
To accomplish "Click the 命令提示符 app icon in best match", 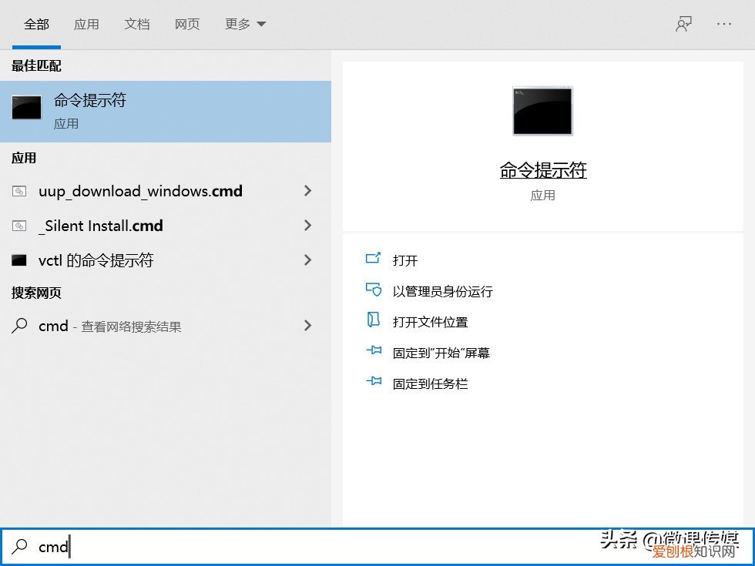I will [26, 108].
